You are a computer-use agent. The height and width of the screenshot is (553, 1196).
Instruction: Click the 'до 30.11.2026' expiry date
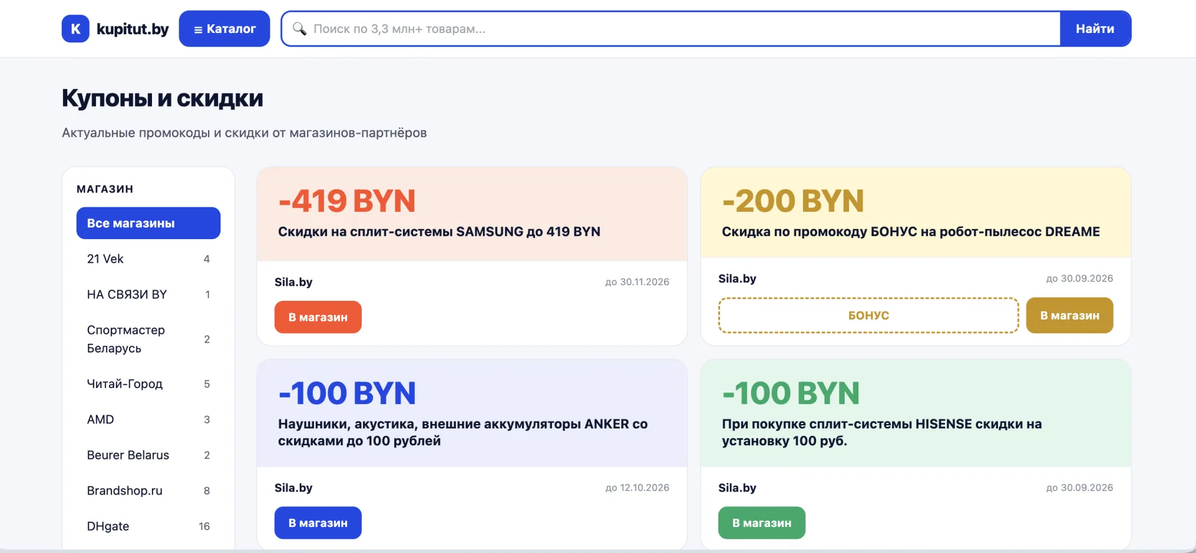(637, 281)
